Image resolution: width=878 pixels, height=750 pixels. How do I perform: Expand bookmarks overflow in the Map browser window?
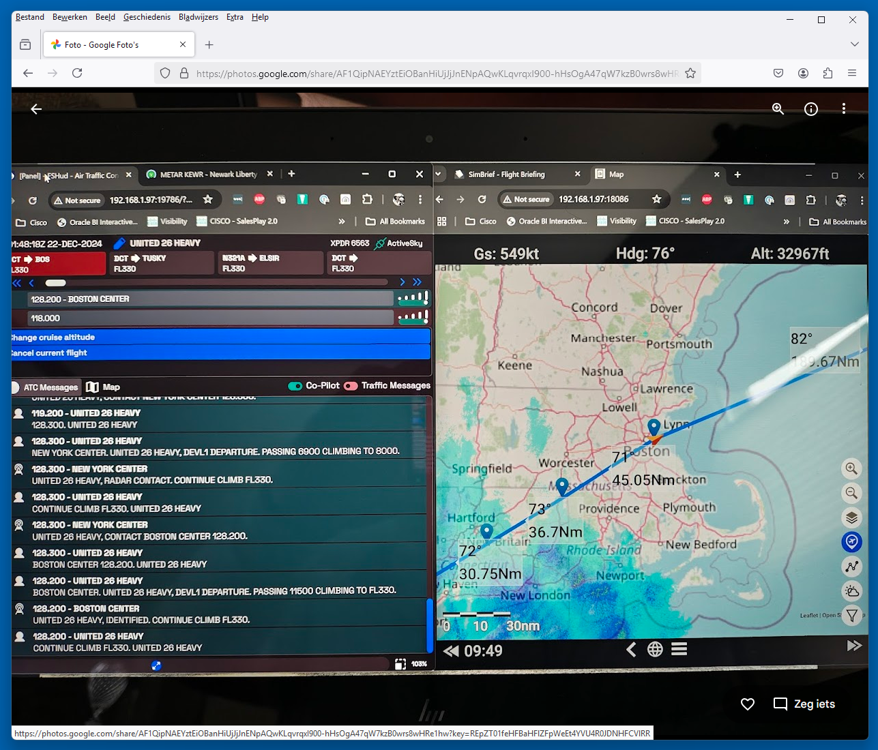click(786, 222)
